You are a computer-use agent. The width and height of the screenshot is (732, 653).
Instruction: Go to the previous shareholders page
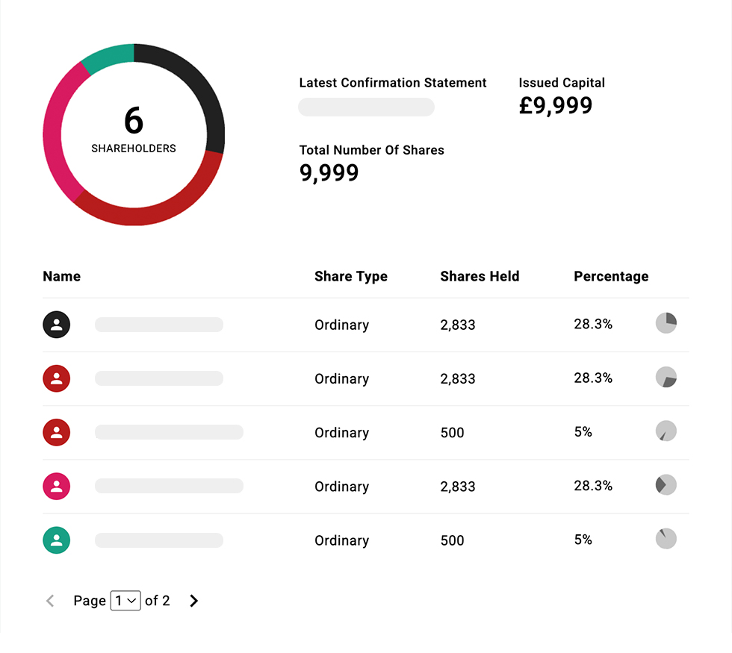tap(50, 601)
